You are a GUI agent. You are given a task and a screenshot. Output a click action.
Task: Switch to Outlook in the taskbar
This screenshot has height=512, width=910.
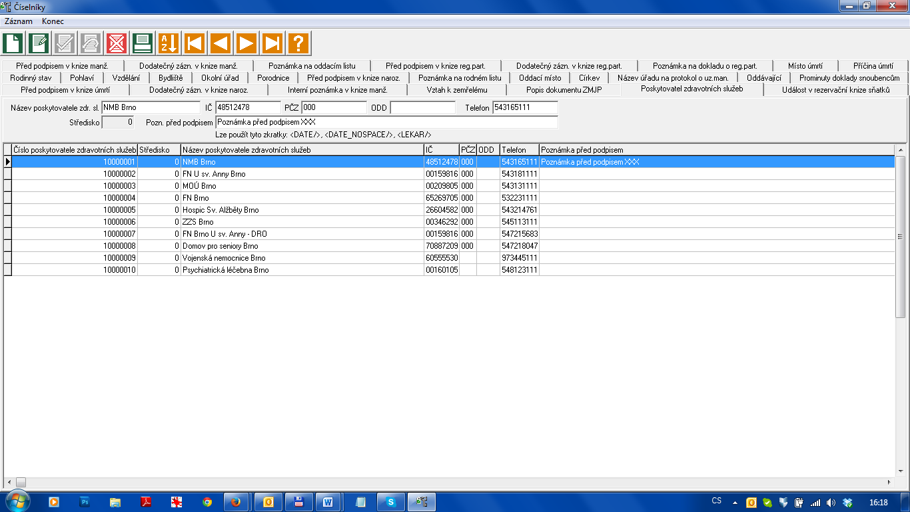(269, 502)
